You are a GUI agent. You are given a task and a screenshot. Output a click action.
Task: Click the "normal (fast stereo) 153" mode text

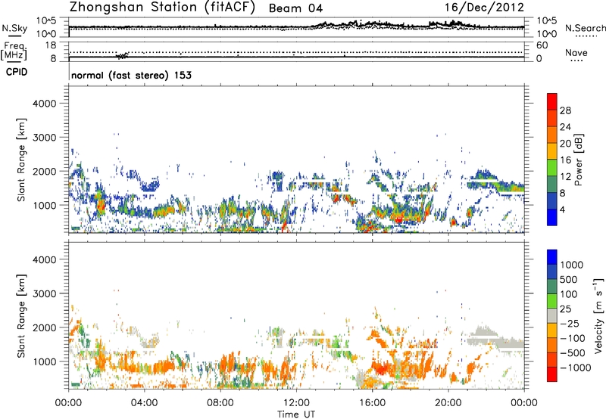click(x=131, y=75)
